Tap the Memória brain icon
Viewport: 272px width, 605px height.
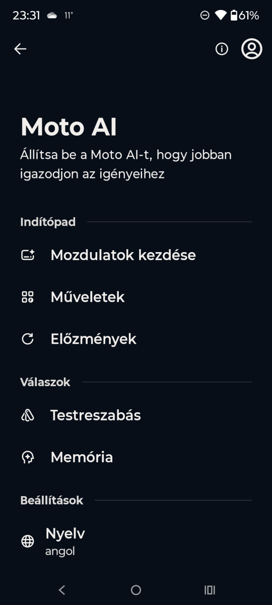tap(28, 457)
